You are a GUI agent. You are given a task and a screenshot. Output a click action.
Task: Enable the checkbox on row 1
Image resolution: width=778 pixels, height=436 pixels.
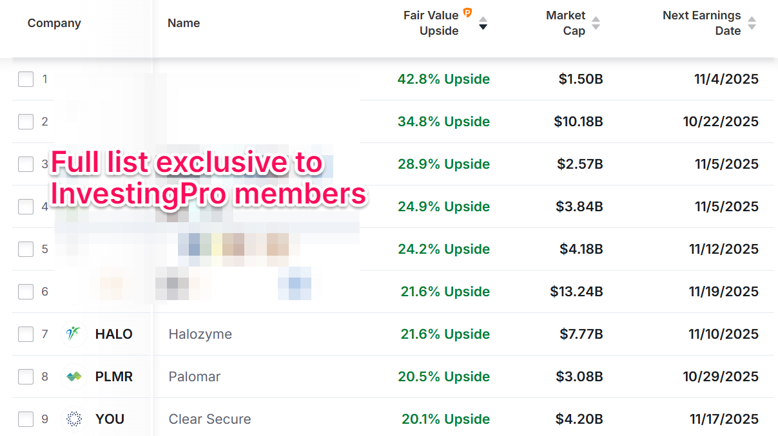click(26, 79)
